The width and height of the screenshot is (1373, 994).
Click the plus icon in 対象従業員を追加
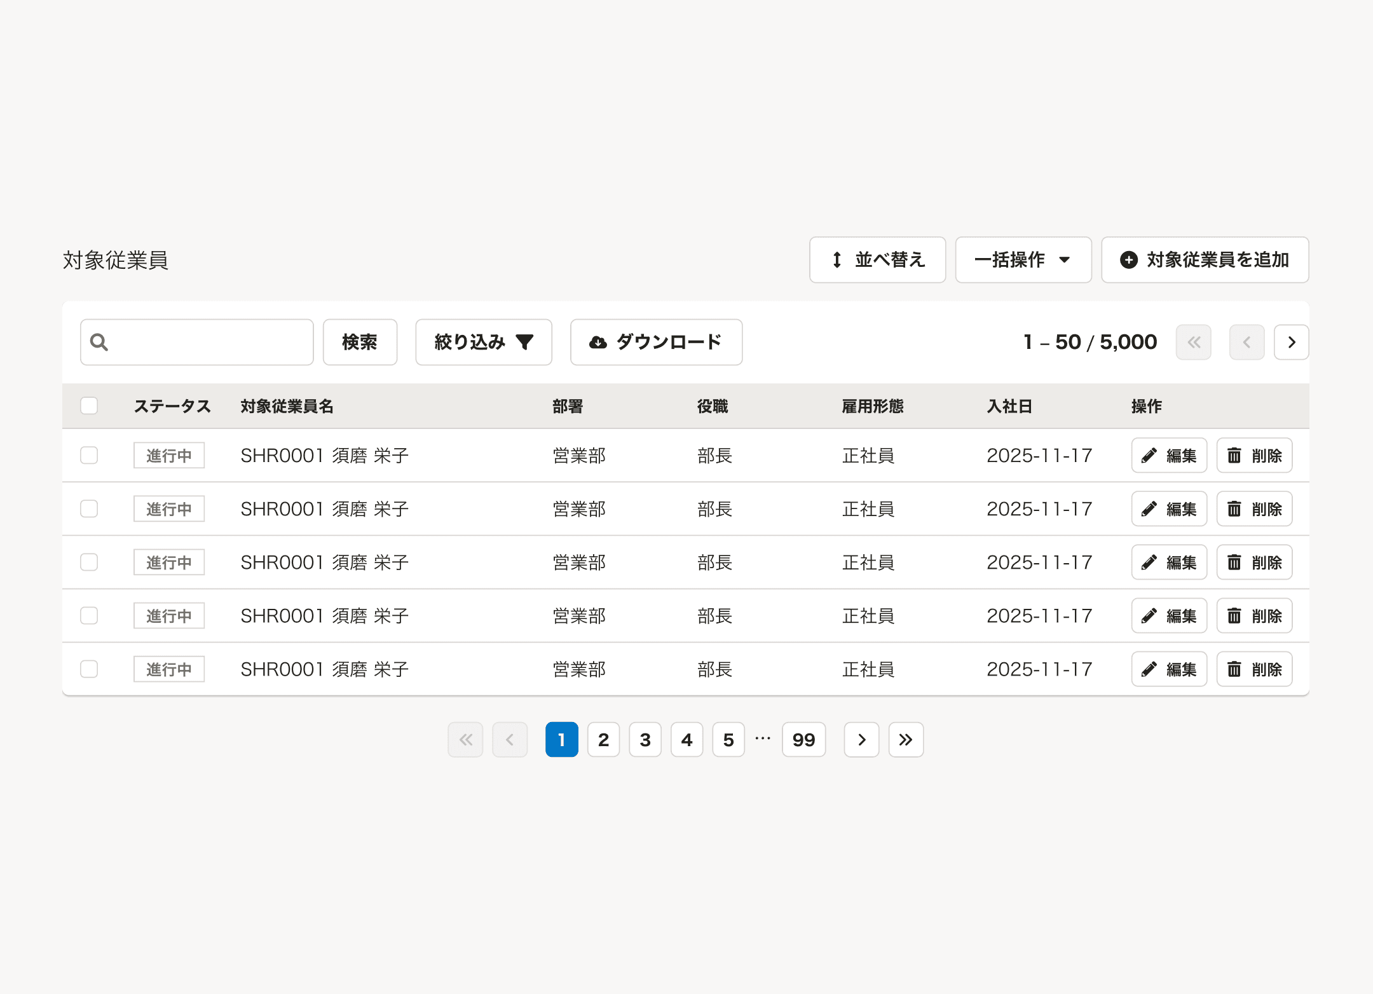pos(1129,259)
